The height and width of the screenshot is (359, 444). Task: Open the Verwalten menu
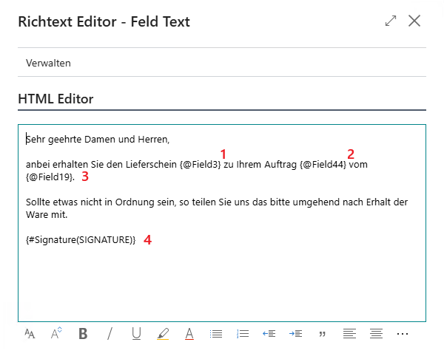point(48,63)
